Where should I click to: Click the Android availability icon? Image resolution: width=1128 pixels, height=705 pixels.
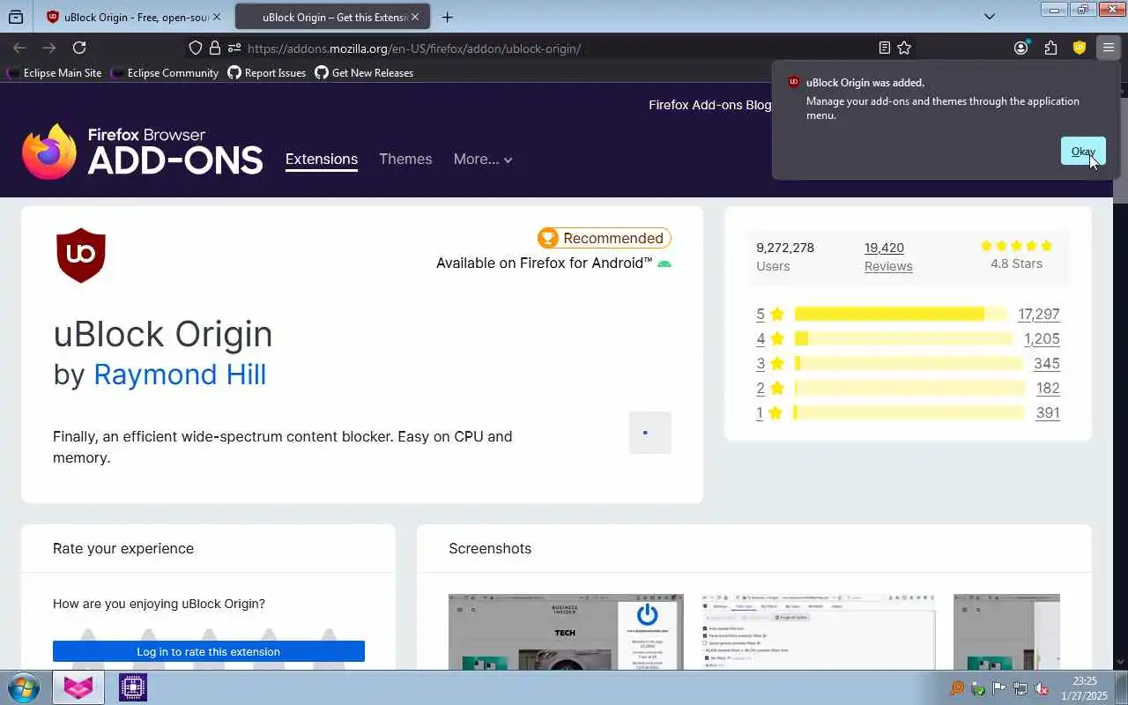click(x=664, y=263)
